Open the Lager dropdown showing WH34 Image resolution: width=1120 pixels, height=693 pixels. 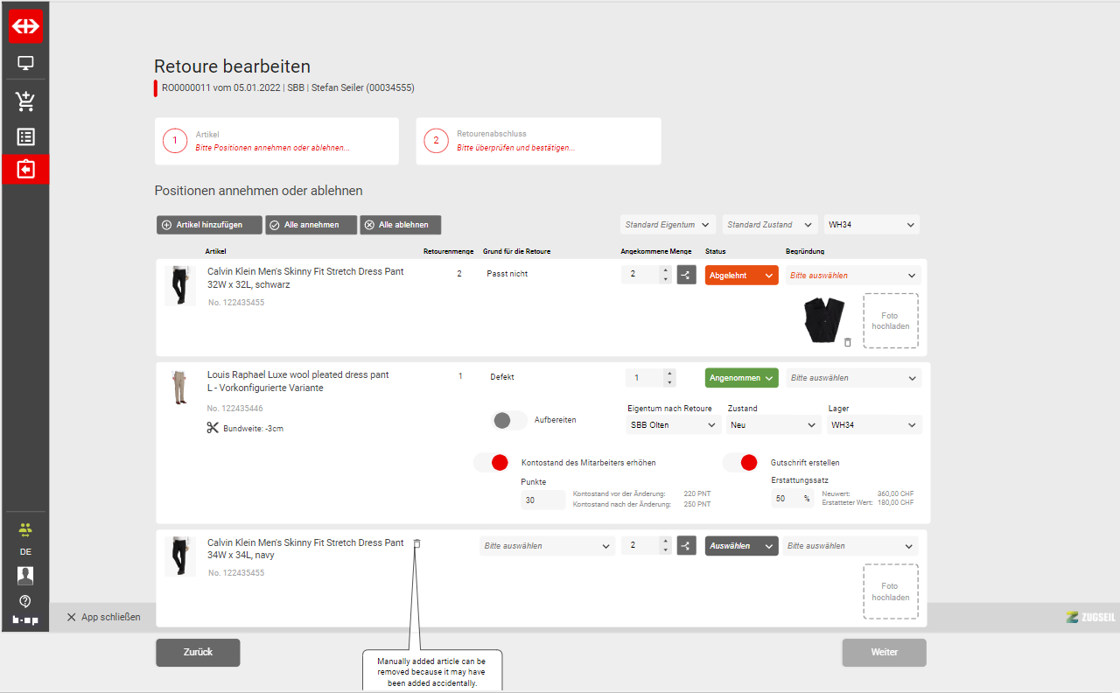click(874, 425)
